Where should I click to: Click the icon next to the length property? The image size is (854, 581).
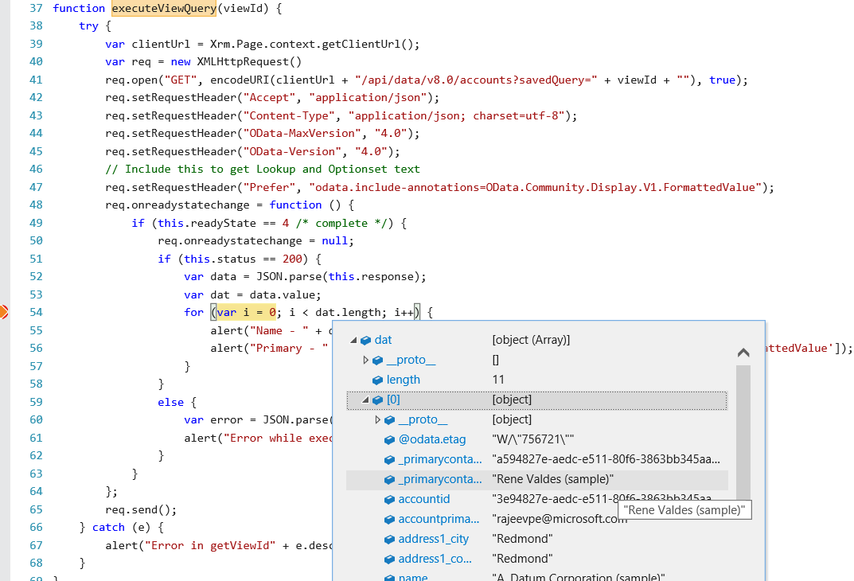pyautogui.click(x=376, y=380)
